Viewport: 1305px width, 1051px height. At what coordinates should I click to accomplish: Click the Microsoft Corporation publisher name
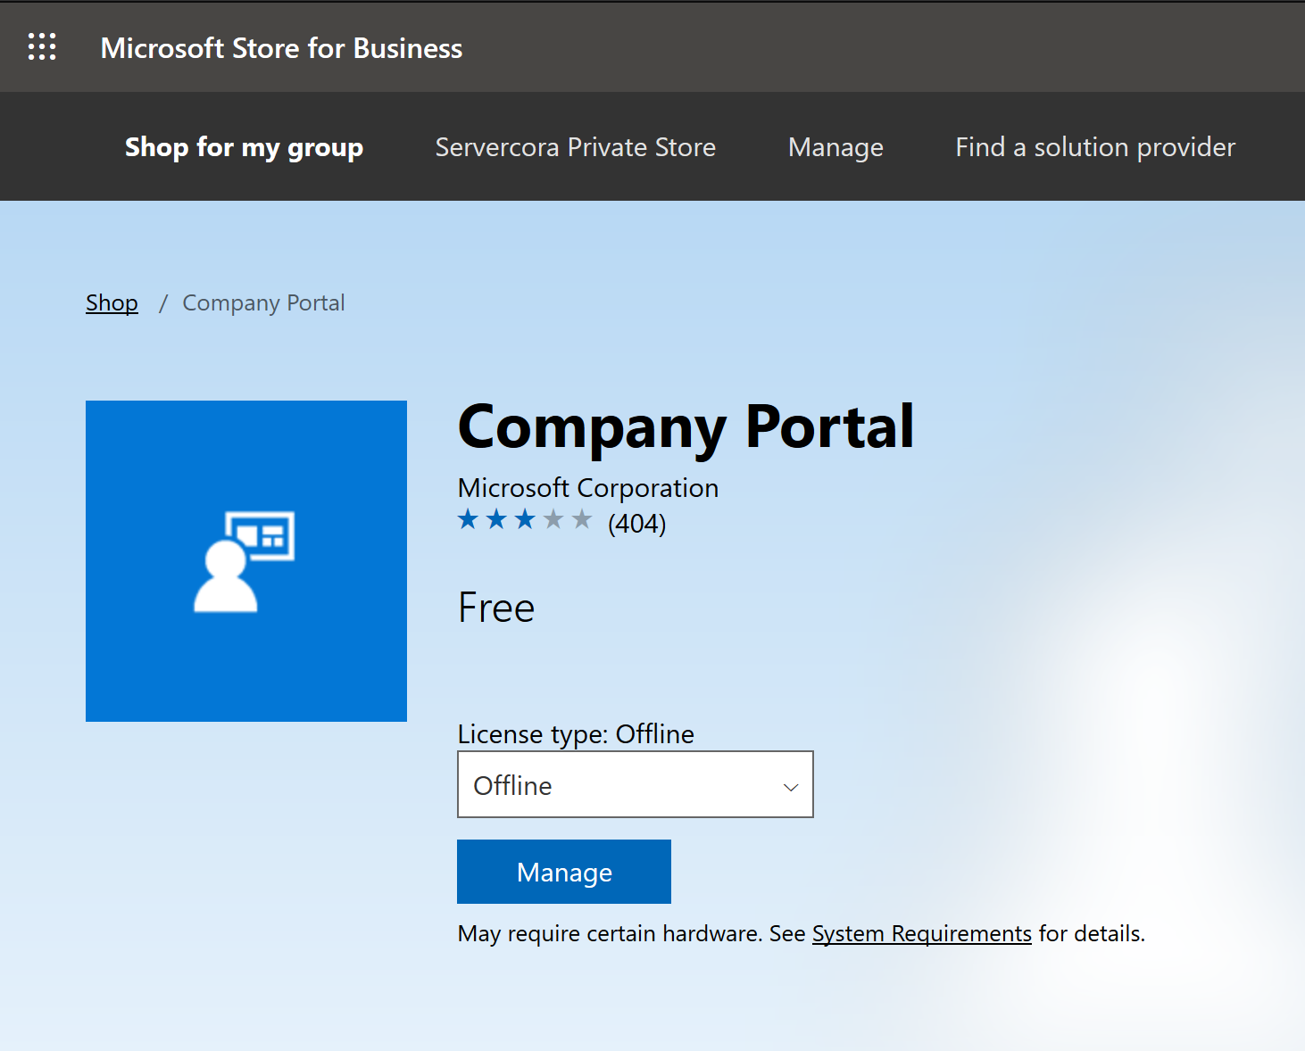pos(588,488)
